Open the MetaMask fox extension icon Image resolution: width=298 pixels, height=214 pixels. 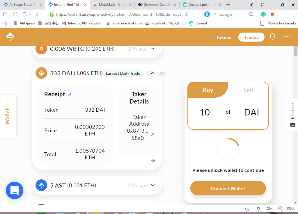(272, 14)
